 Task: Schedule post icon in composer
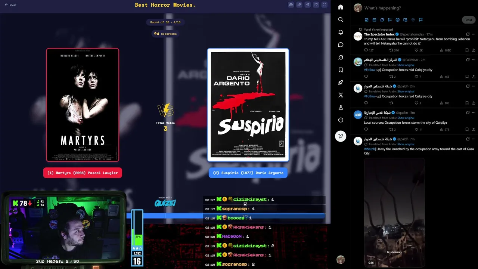(405, 20)
